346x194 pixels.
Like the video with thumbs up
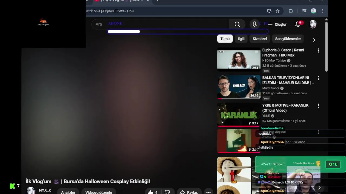[153, 192]
